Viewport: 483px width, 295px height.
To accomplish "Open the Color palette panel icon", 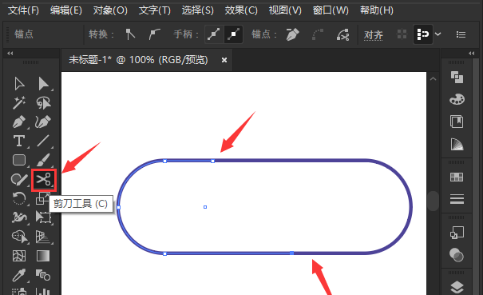I will [457, 99].
